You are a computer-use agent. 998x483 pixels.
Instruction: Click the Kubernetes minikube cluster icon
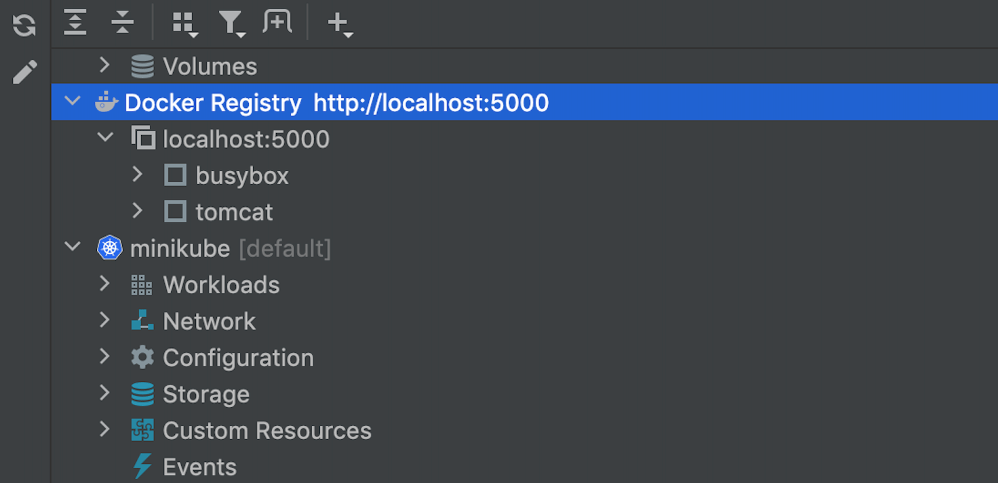[x=110, y=248]
